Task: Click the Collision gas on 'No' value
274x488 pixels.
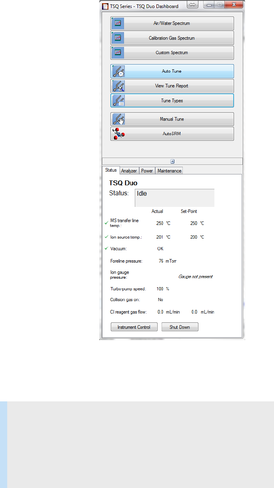Action: click(160, 300)
